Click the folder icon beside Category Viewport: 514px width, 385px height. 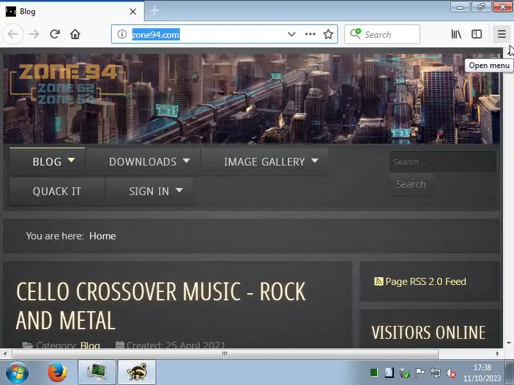coord(28,345)
